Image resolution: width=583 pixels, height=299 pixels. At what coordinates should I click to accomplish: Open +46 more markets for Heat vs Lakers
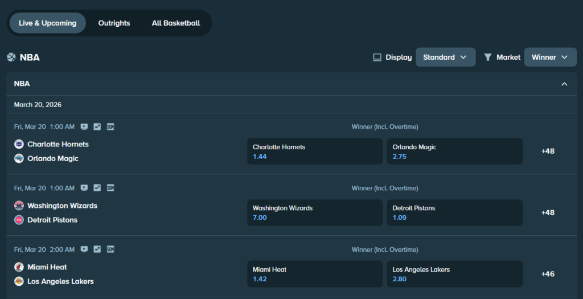point(547,274)
